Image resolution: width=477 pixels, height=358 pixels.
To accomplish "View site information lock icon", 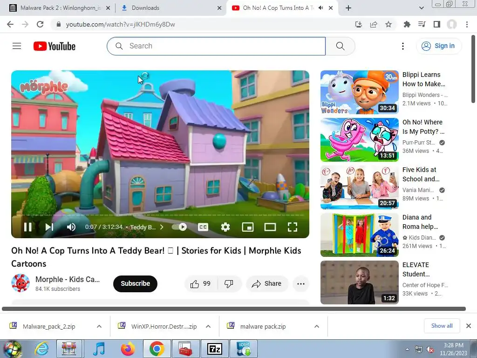I will tap(59, 24).
